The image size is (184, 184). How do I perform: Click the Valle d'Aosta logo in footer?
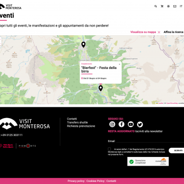coord(7,146)
